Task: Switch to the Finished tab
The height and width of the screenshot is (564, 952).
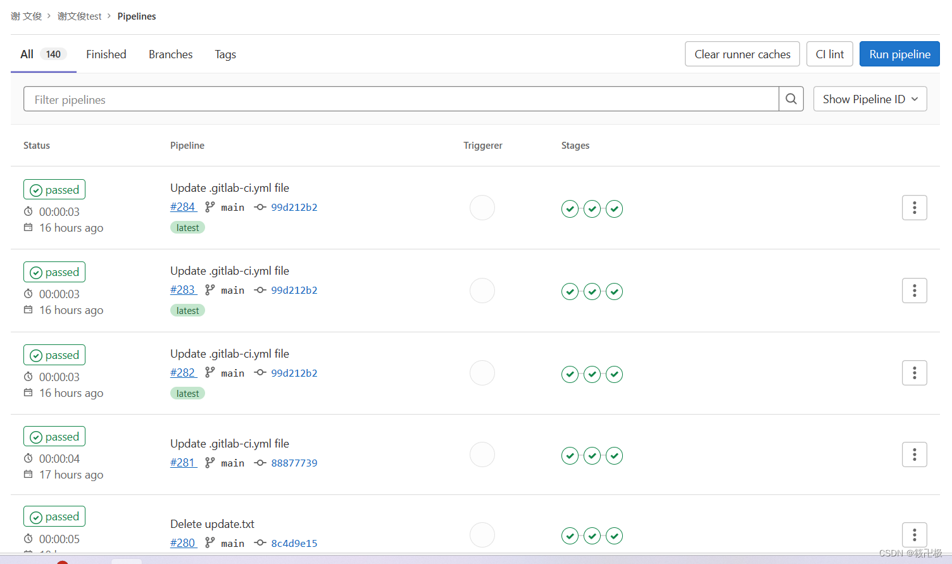Action: [x=106, y=54]
